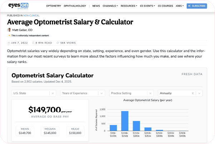Click the Average Optometrist Salary (per year) chart title
The image size is (215, 144).
(x=148, y=100)
